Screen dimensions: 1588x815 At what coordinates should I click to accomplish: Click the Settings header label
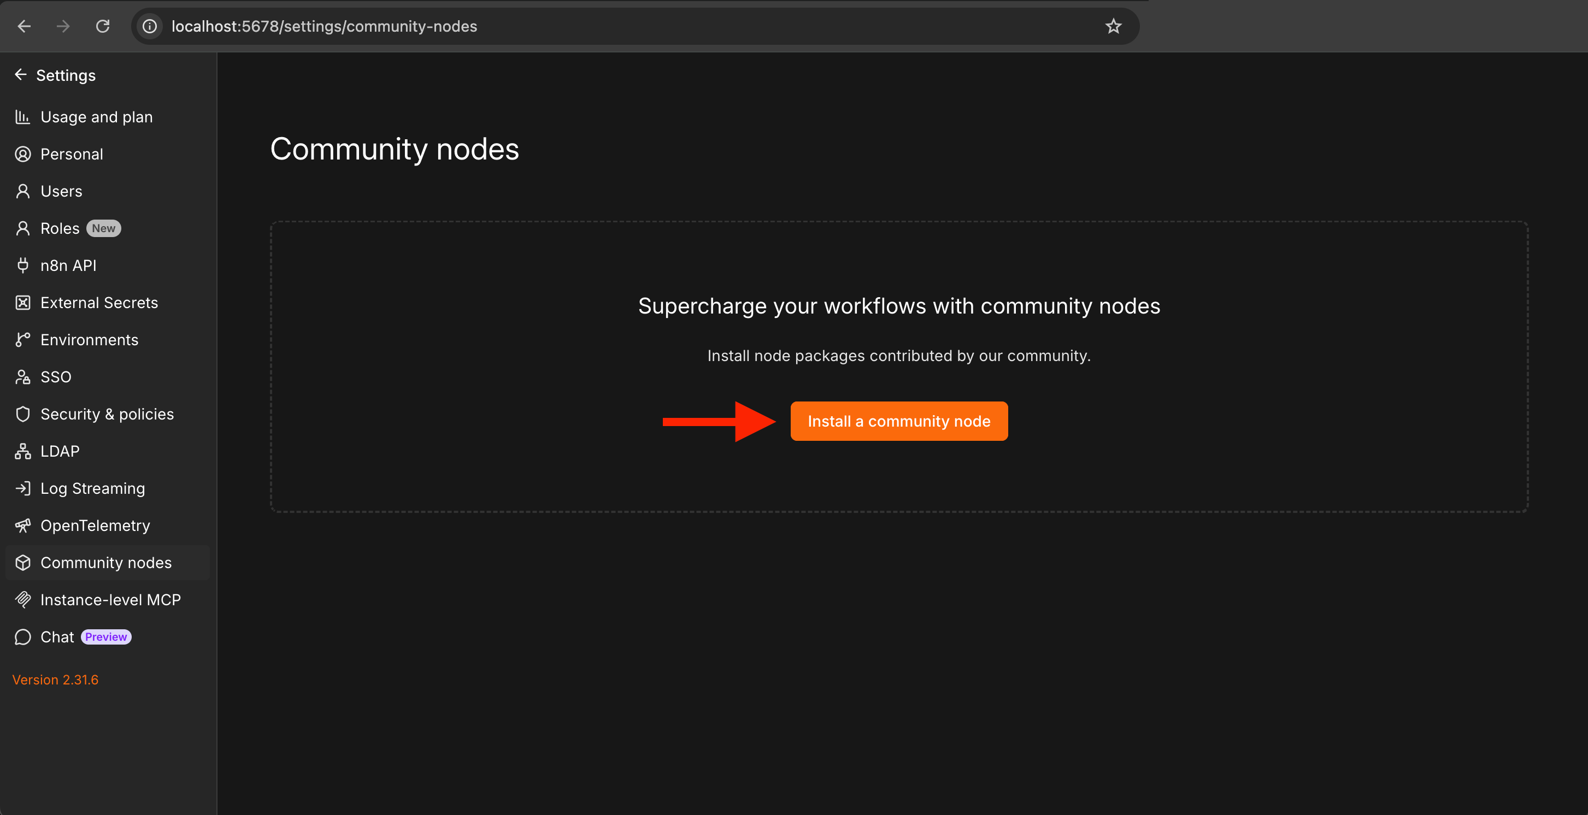(x=66, y=75)
